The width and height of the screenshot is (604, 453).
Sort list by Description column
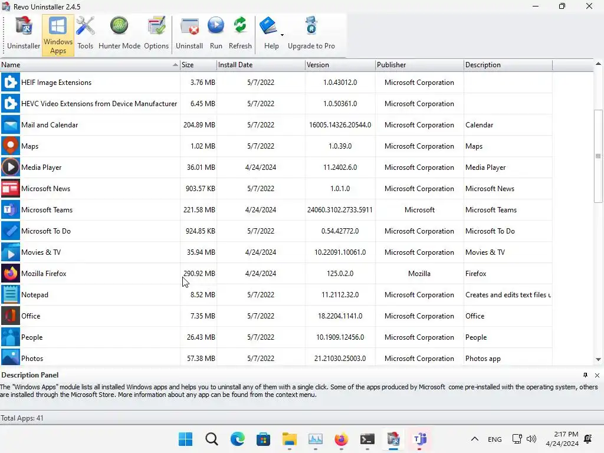pyautogui.click(x=508, y=65)
